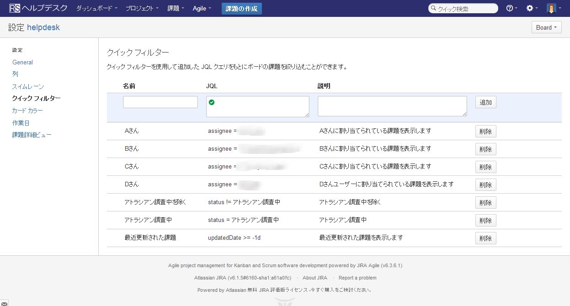Delete the Cさん quick filter

486,167
